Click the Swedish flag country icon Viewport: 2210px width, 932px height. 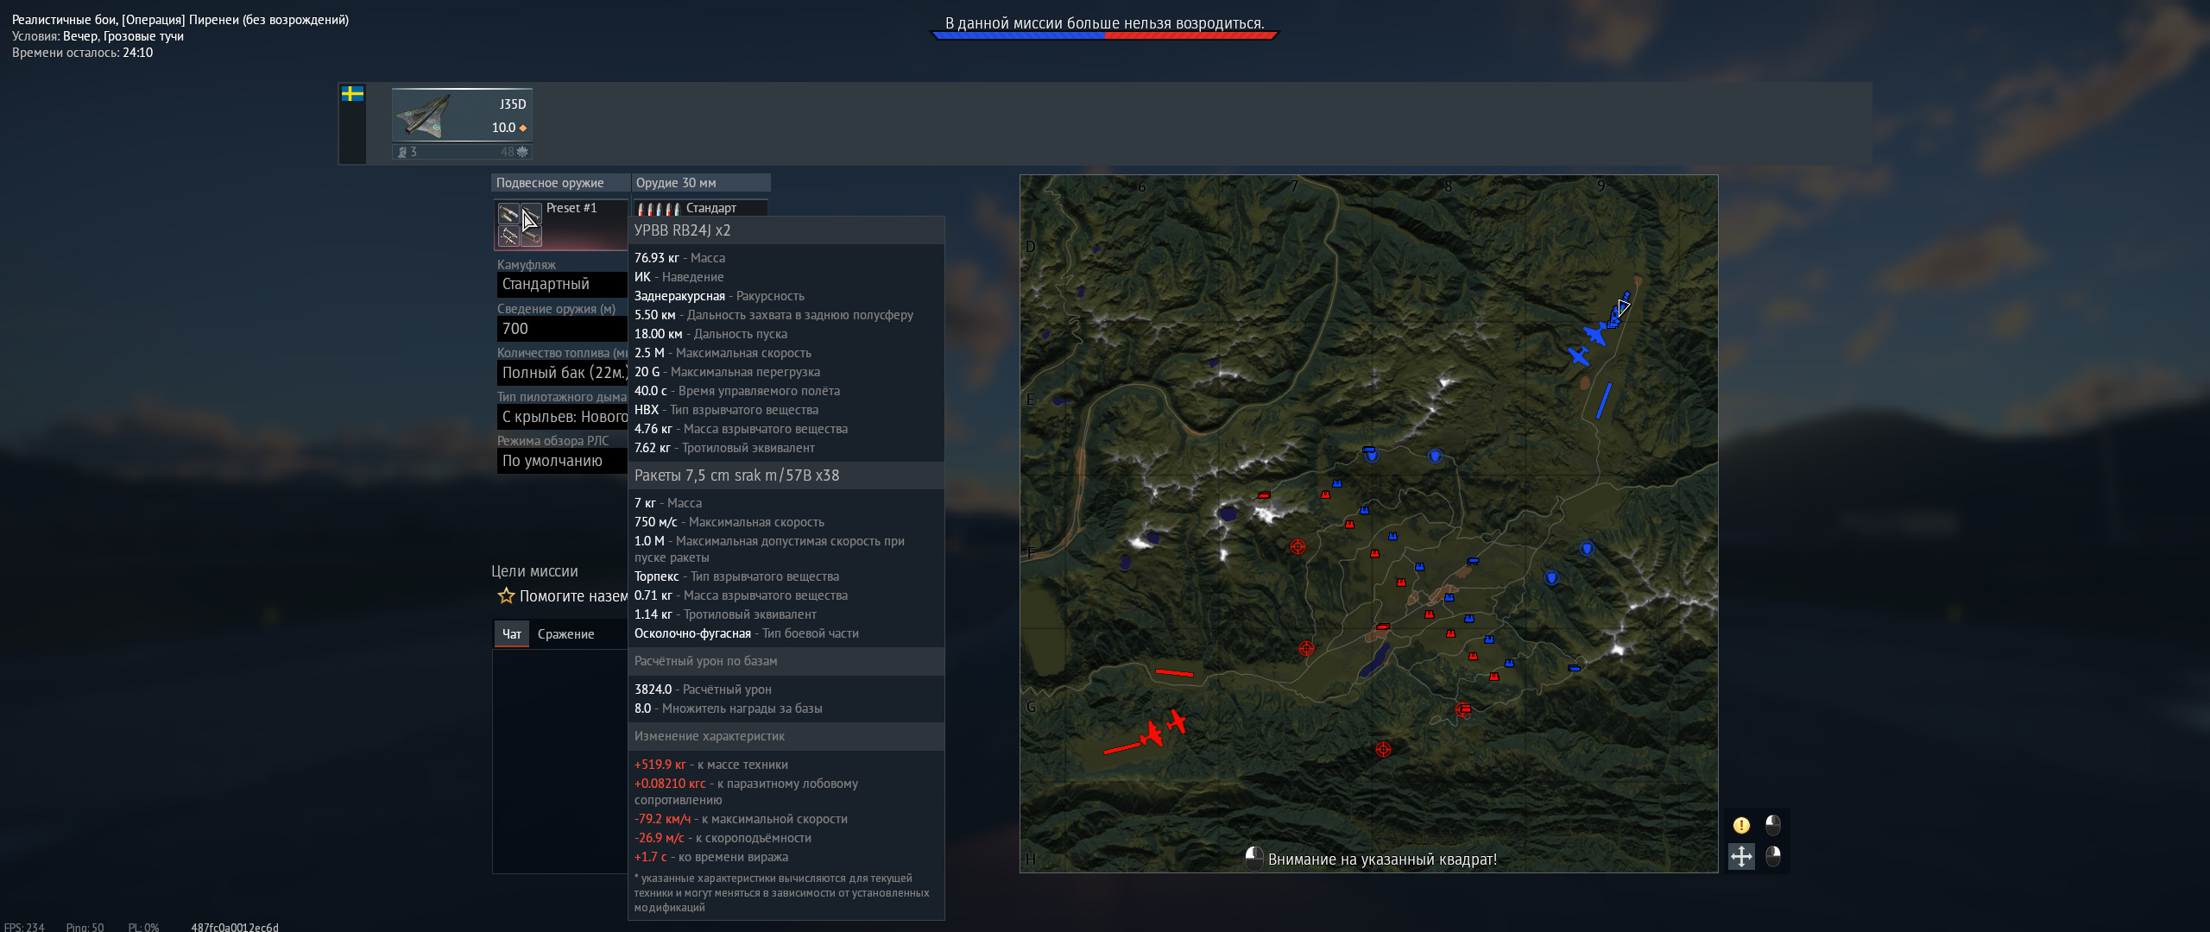[352, 94]
